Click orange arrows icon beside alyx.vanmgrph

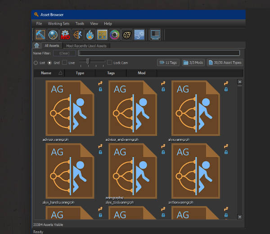tap(226, 83)
